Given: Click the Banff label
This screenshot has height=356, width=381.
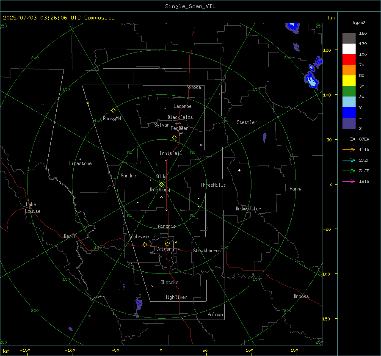Looking at the screenshot, I should 70,236.
